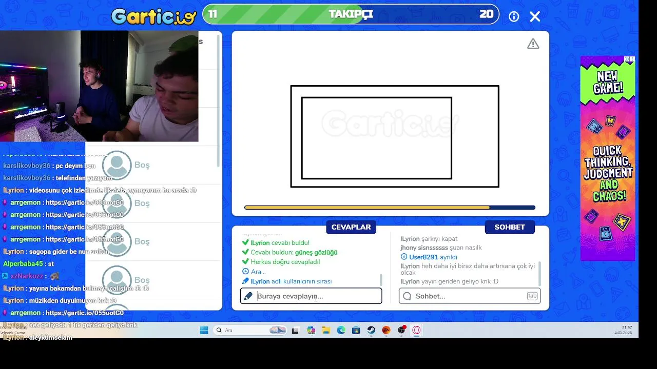657x369 pixels.
Task: Click the Gartic.io logo
Action: [154, 16]
